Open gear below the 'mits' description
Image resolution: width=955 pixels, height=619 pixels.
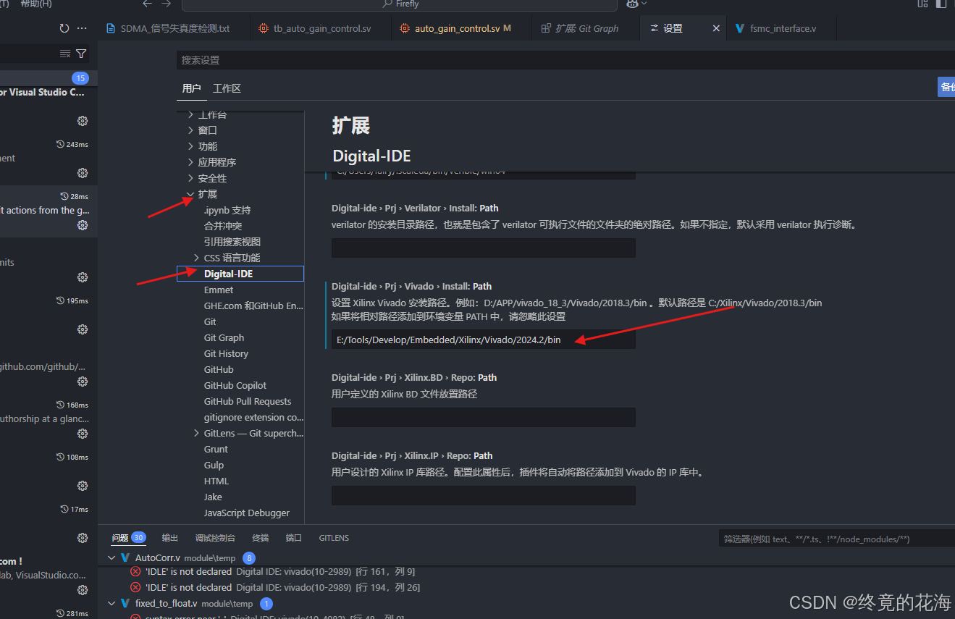pyautogui.click(x=83, y=277)
